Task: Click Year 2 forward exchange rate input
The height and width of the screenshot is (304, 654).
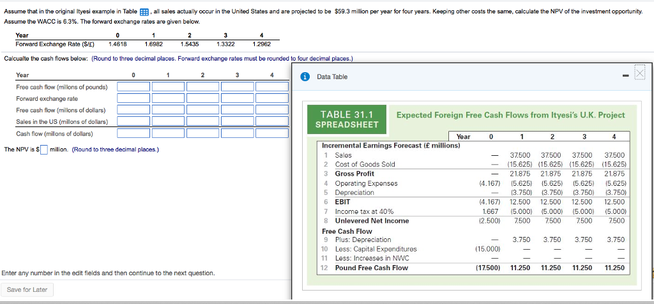Action: point(202,98)
